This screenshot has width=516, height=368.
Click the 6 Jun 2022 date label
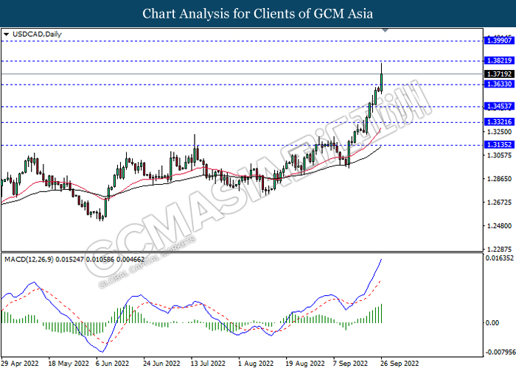pos(112,363)
